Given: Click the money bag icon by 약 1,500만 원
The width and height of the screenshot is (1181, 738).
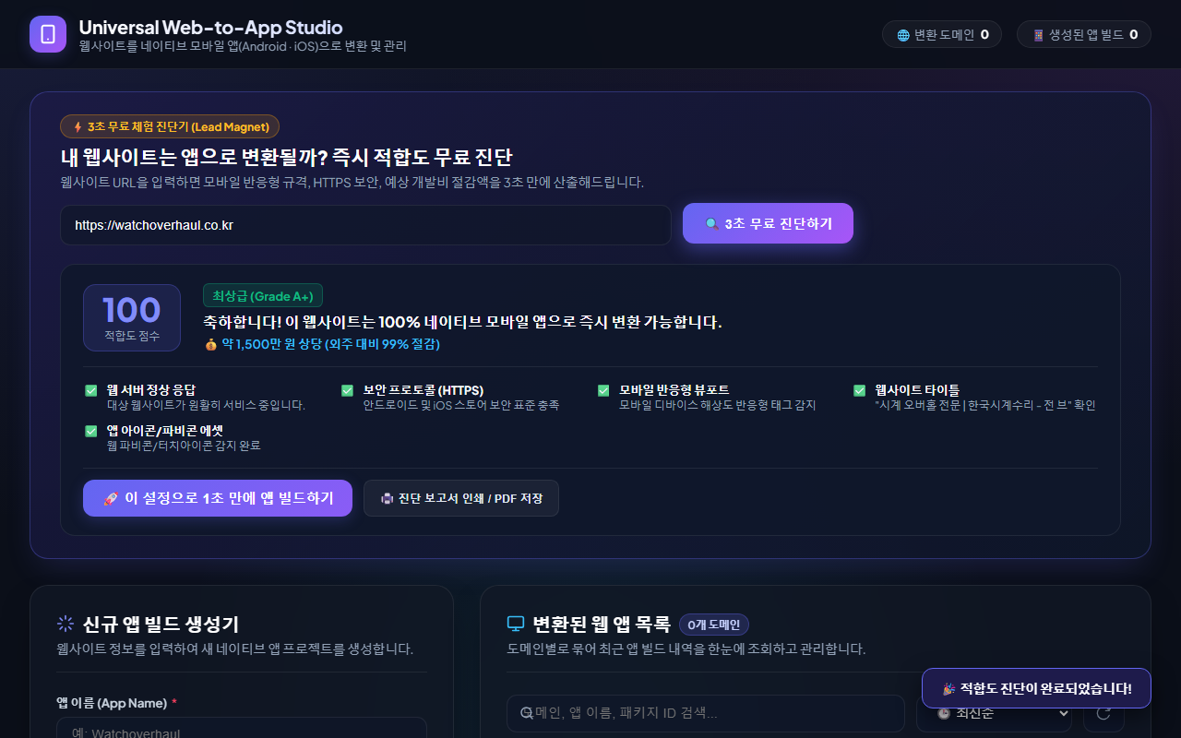Looking at the screenshot, I should click(x=210, y=344).
